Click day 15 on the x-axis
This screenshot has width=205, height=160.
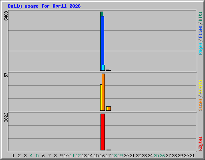pos(96,156)
